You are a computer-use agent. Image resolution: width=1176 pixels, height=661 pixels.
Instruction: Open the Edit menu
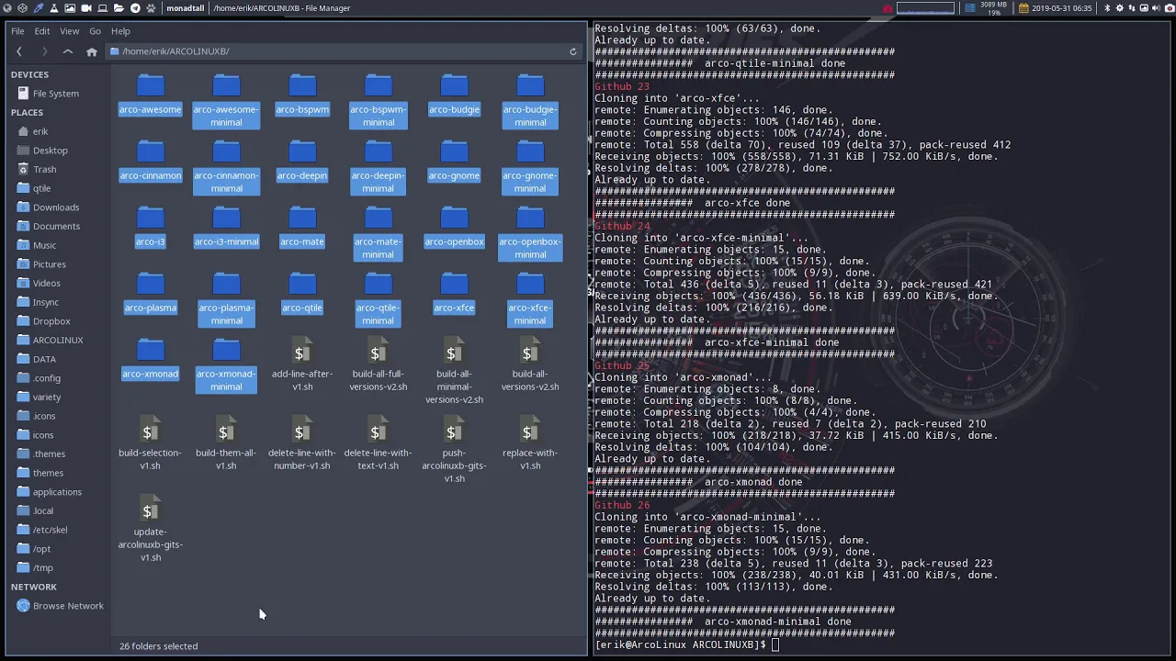(x=42, y=30)
